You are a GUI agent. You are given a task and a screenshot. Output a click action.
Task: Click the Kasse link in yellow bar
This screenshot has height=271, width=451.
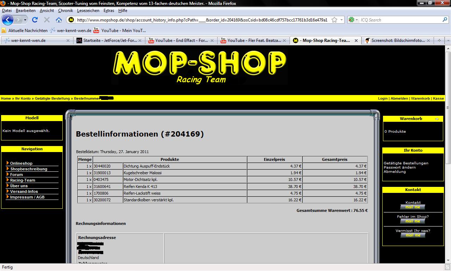click(x=438, y=99)
